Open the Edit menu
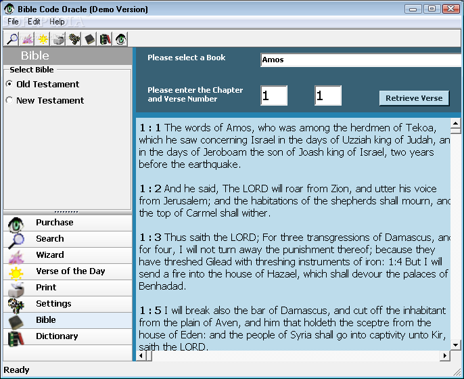Image resolution: width=464 pixels, height=379 pixels. 34,22
